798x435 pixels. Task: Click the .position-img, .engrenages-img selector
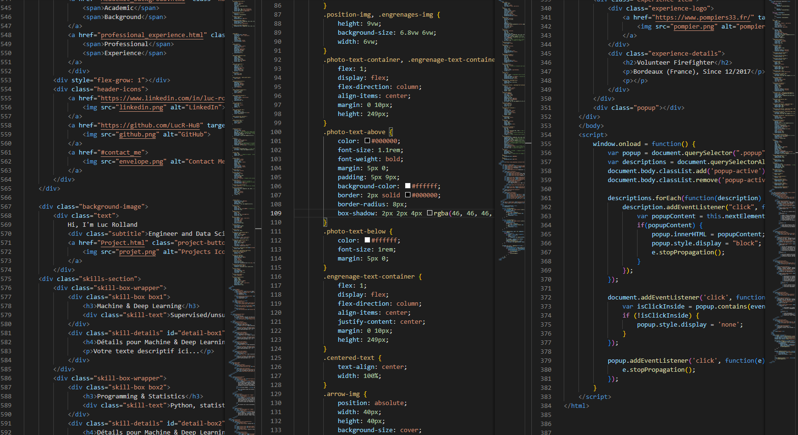(378, 15)
